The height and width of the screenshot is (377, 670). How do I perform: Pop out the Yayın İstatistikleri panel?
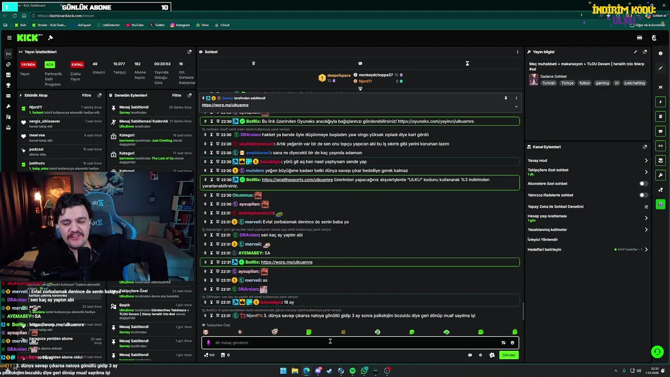click(x=189, y=52)
